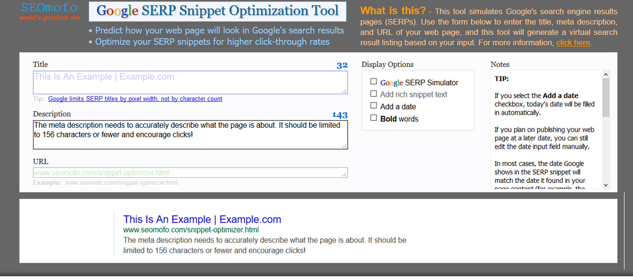Click the Notes scrollbar down arrow
633x279 pixels.
pyautogui.click(x=606, y=185)
